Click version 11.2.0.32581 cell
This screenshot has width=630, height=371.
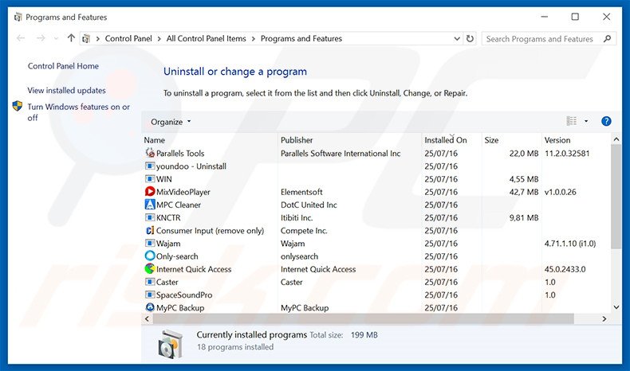pyautogui.click(x=567, y=153)
